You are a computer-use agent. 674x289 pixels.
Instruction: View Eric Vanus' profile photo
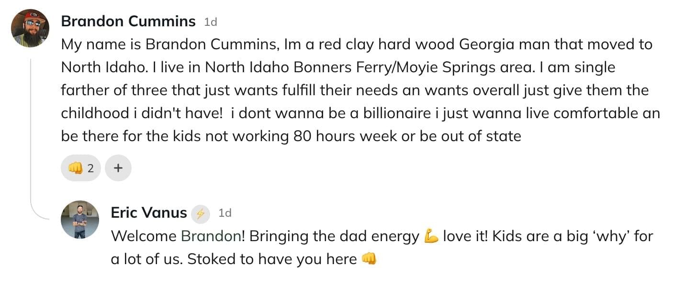[x=80, y=220]
